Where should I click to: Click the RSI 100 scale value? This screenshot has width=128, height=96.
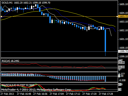click(x=121, y=60)
